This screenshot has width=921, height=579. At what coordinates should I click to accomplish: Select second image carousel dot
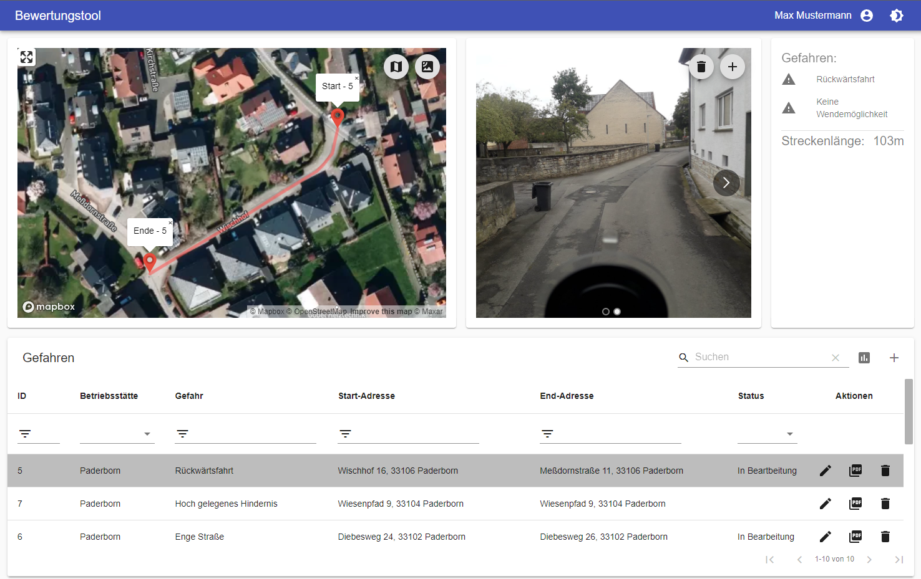[x=617, y=312]
